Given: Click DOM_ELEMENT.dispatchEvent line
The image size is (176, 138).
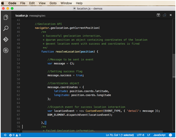Looking at the screenshot, I should point(80,115).
